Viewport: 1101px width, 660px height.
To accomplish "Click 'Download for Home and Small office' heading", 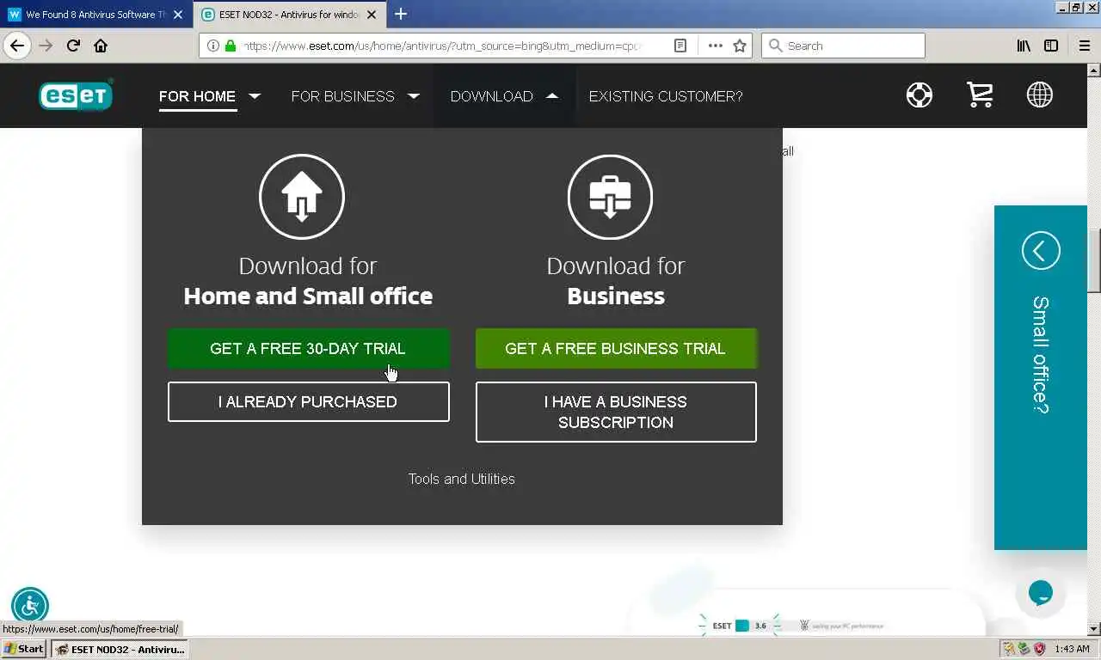I will (308, 281).
